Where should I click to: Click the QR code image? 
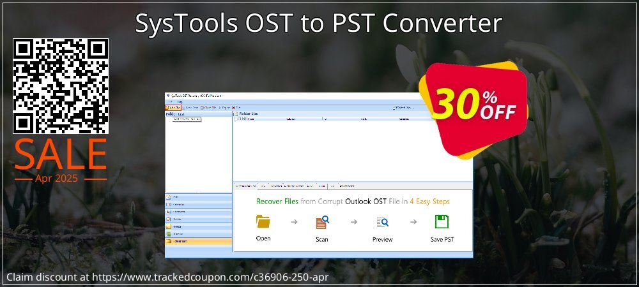[60, 86]
